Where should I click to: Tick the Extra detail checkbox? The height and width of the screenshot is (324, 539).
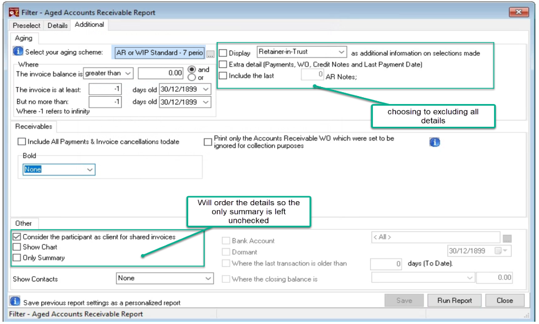coord(223,64)
